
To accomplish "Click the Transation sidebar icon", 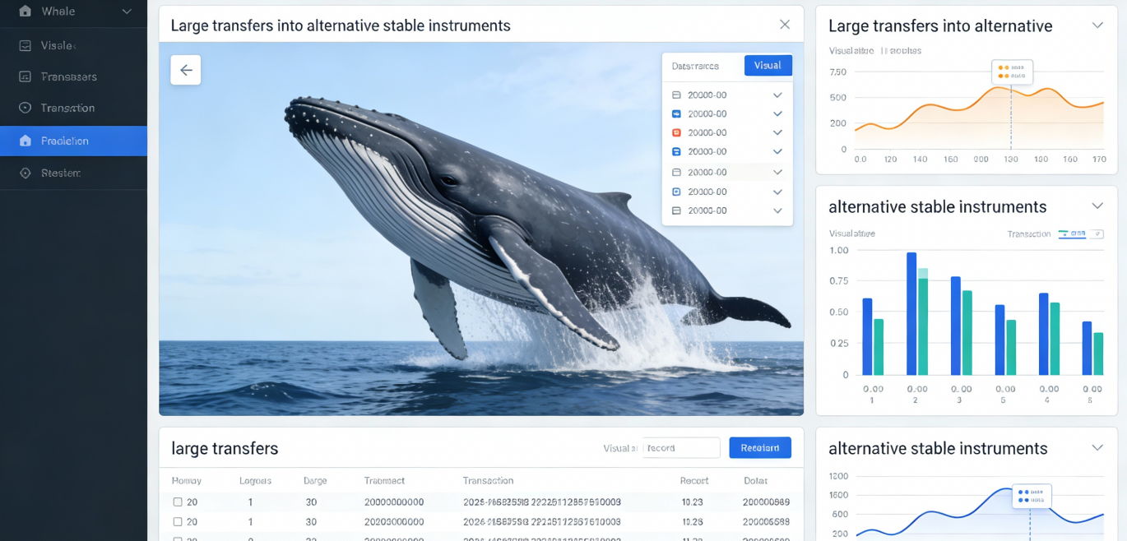I will pyautogui.click(x=26, y=108).
